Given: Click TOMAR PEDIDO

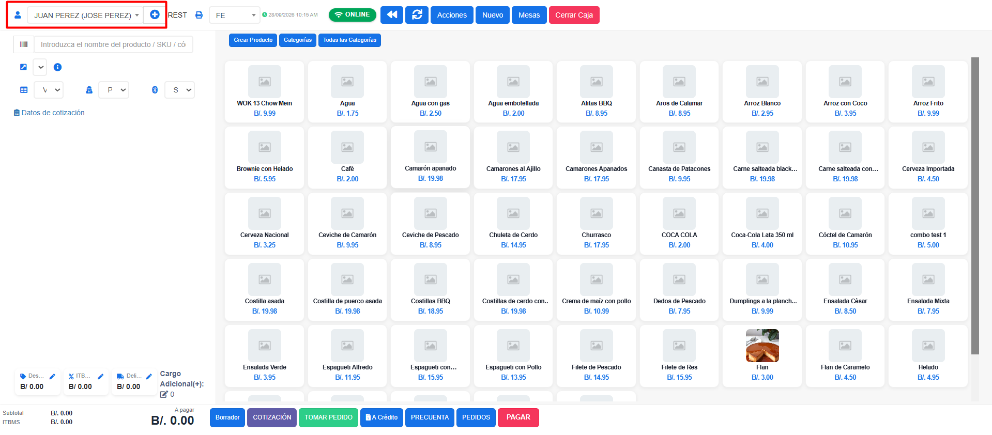Looking at the screenshot, I should (329, 417).
